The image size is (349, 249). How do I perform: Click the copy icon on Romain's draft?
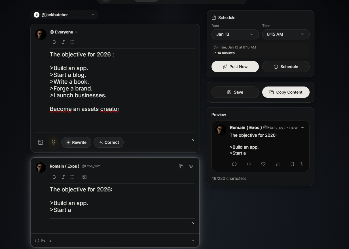click(x=181, y=166)
